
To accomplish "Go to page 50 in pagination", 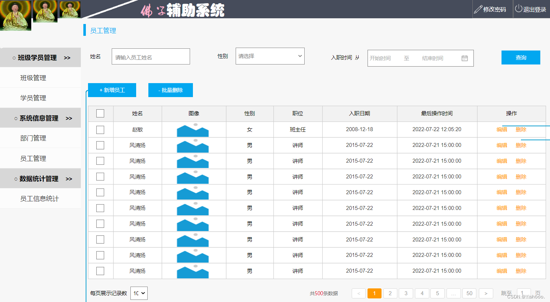I will 470,293.
